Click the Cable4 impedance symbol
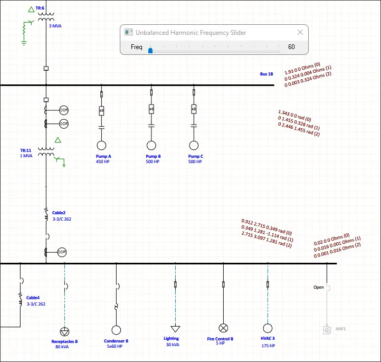 point(20,299)
